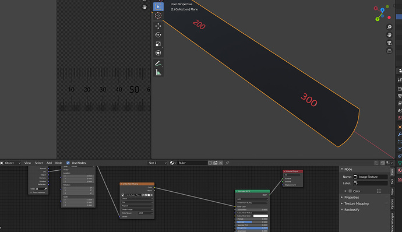Toggle the camera view icon
This screenshot has width=402, height=232.
click(389, 43)
